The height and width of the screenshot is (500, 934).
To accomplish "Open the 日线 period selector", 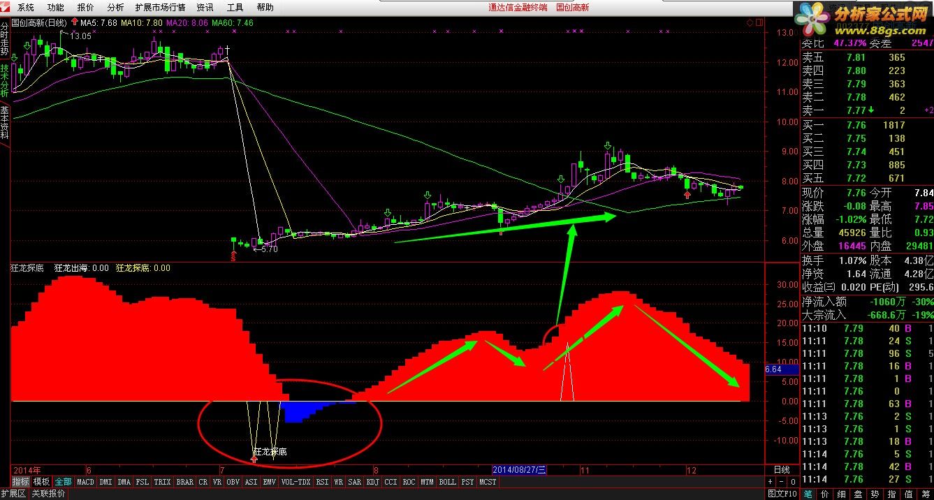I will 781,470.
